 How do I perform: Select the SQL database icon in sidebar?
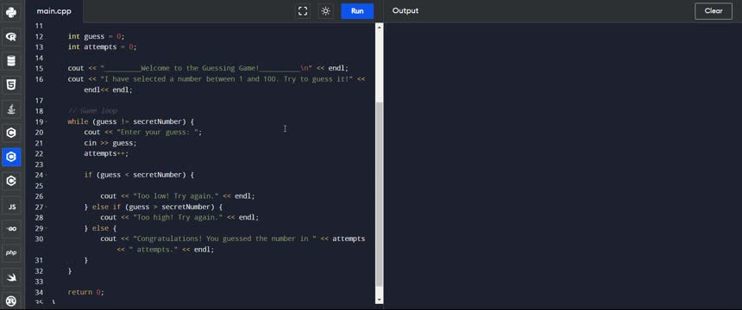click(x=11, y=60)
